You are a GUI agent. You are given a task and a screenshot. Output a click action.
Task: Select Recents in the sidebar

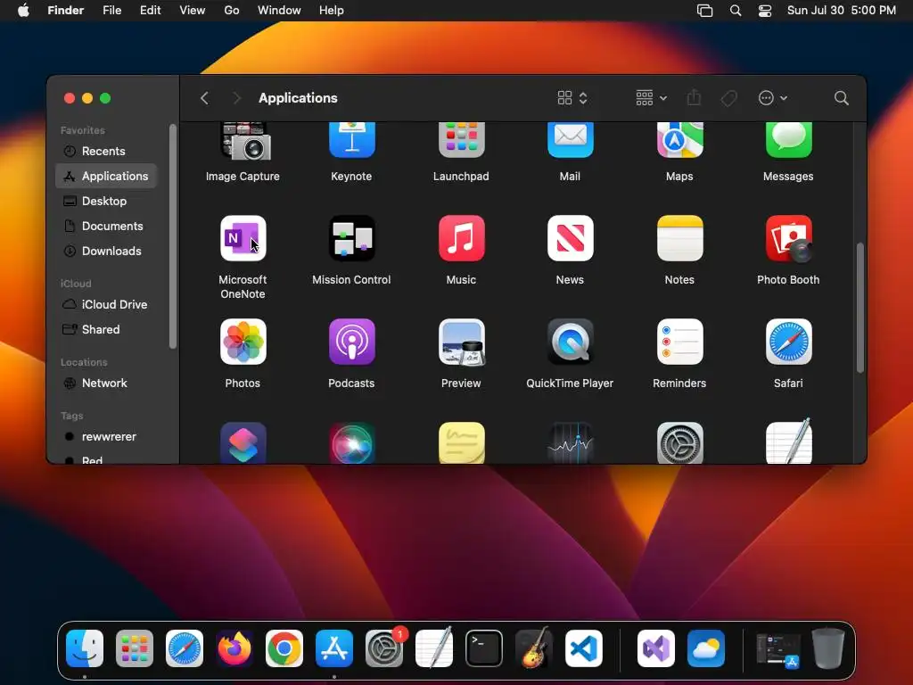click(107, 152)
